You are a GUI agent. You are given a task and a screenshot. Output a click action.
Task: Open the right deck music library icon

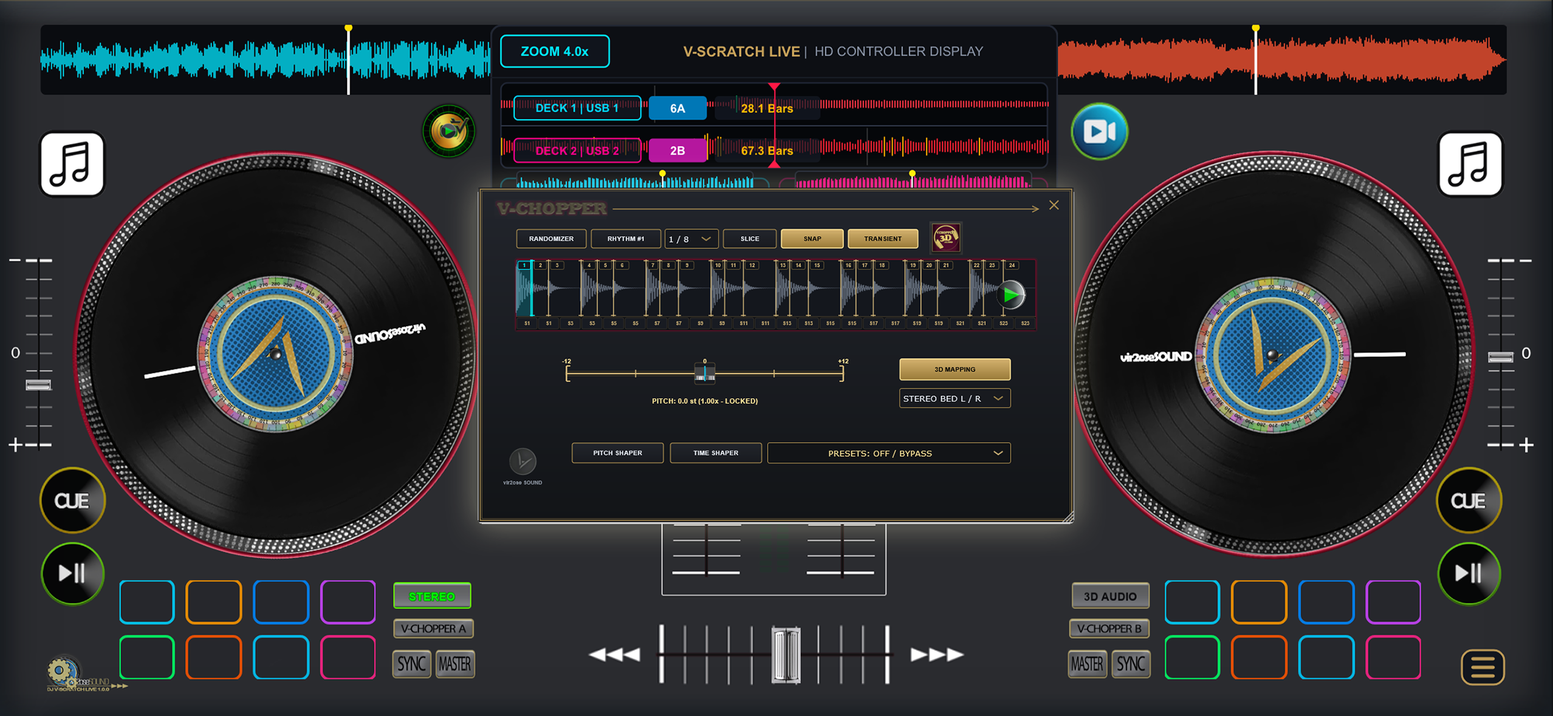click(x=1470, y=165)
